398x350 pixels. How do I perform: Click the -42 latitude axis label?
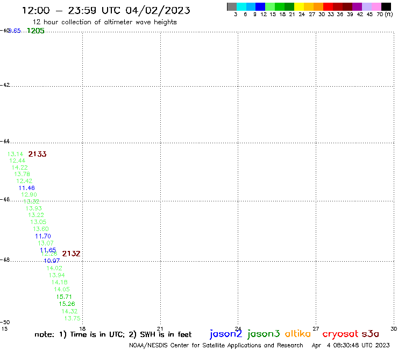pos(5,85)
